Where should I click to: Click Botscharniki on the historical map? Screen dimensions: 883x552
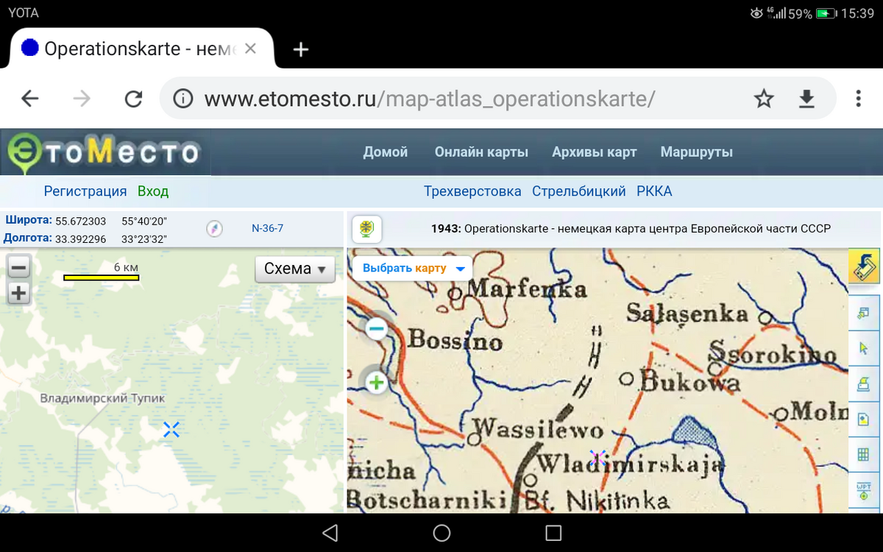pyautogui.click(x=428, y=501)
